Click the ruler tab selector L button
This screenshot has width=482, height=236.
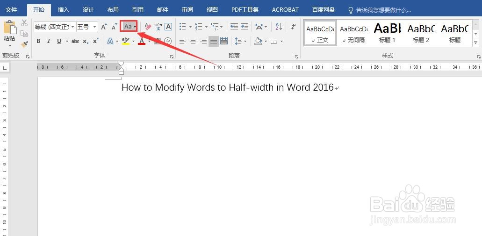(5, 68)
